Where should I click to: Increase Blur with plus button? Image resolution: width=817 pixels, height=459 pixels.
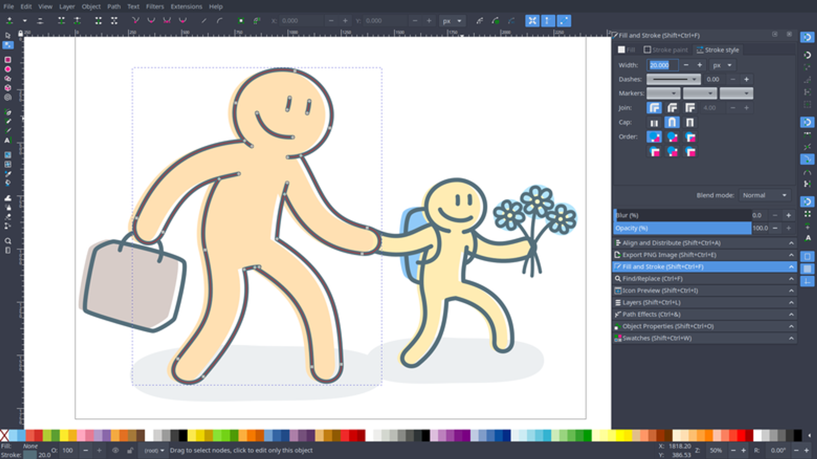(788, 215)
